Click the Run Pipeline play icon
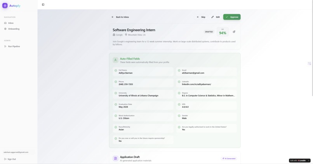The image size is (313, 164). [x=5, y=46]
